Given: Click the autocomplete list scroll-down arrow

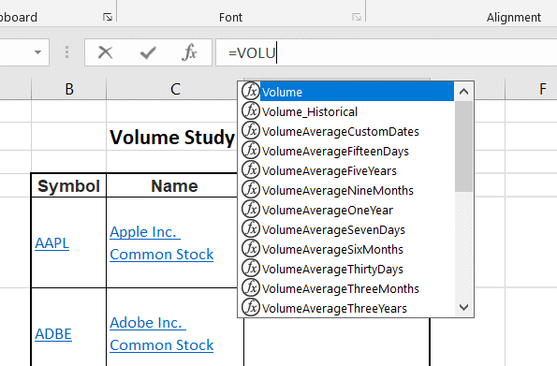Looking at the screenshot, I should coord(463,307).
